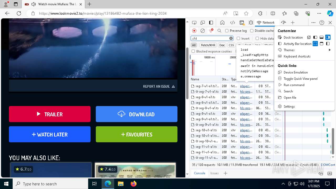Click the WATCH LATER button
Screen dimensions: 336x189
click(x=50, y=134)
